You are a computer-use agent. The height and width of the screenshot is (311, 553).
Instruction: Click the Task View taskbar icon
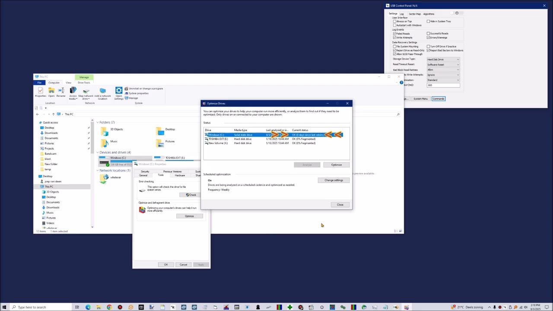[77, 307]
